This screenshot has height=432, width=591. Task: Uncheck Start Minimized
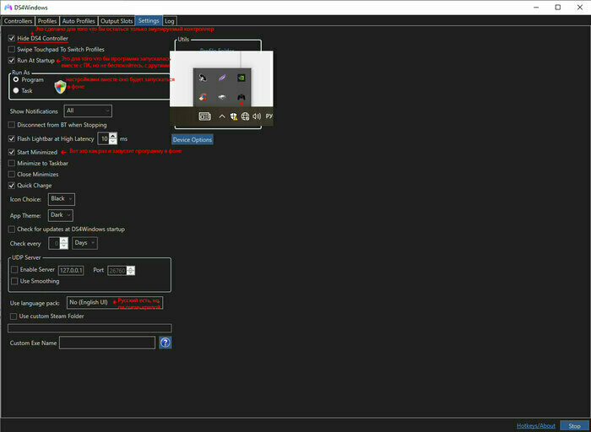(12, 152)
